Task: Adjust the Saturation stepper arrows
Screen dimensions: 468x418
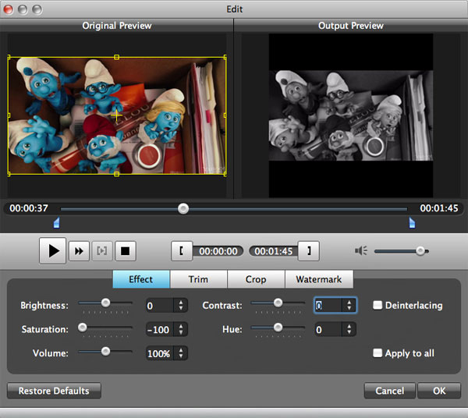Action: (x=181, y=330)
